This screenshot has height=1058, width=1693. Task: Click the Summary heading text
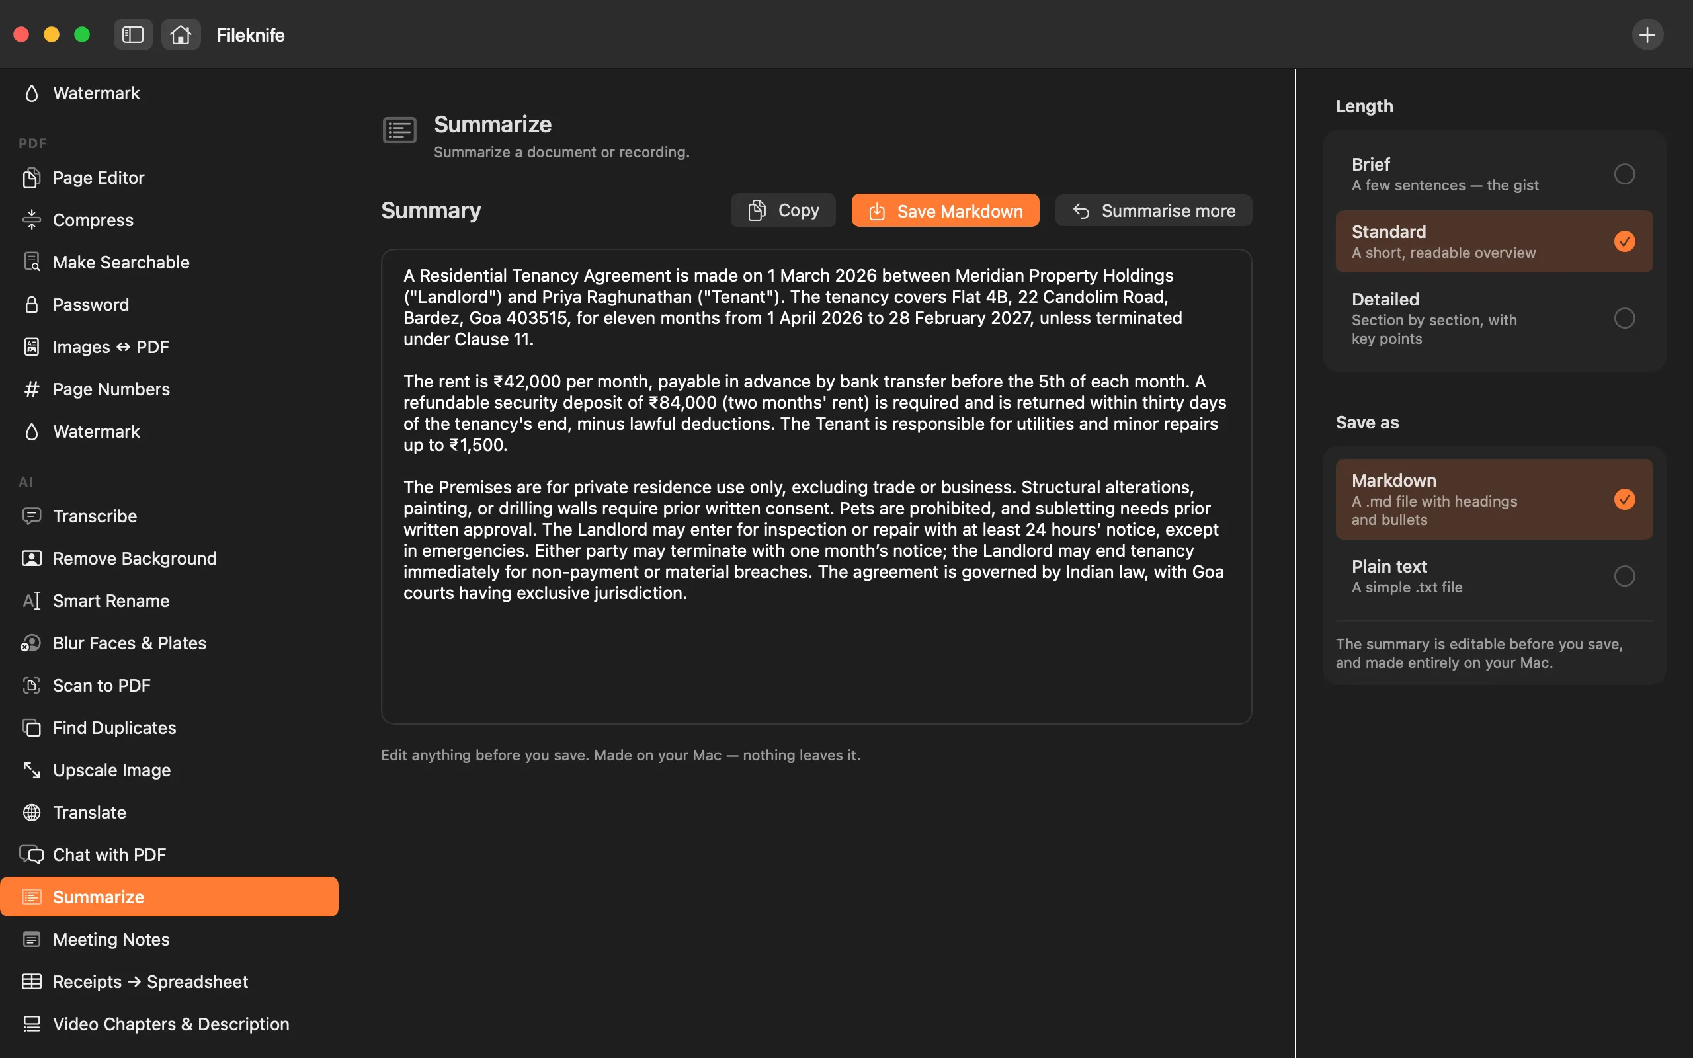point(431,211)
